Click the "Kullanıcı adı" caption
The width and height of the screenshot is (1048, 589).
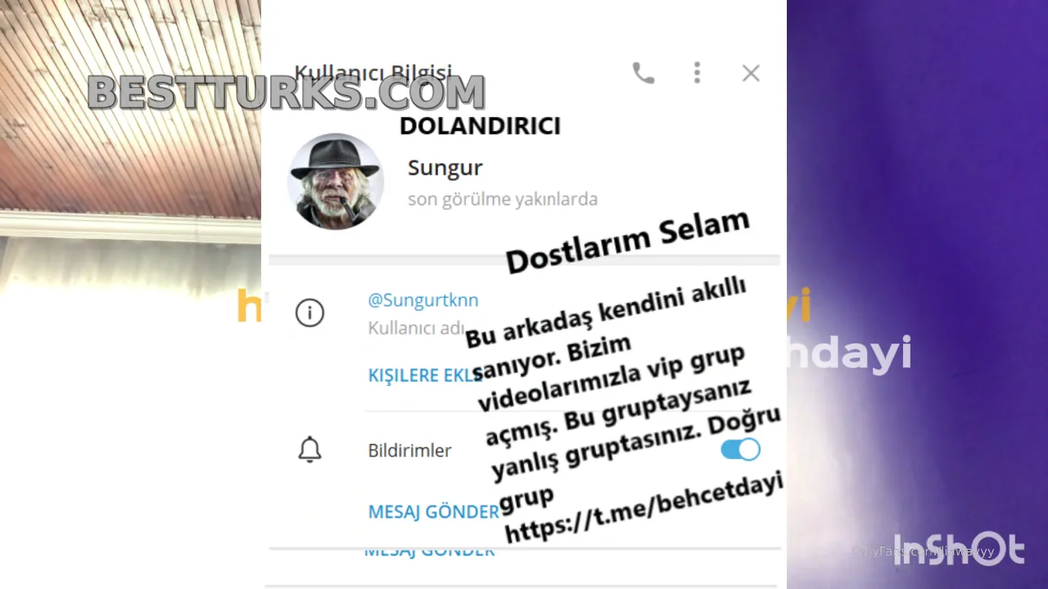(x=416, y=328)
